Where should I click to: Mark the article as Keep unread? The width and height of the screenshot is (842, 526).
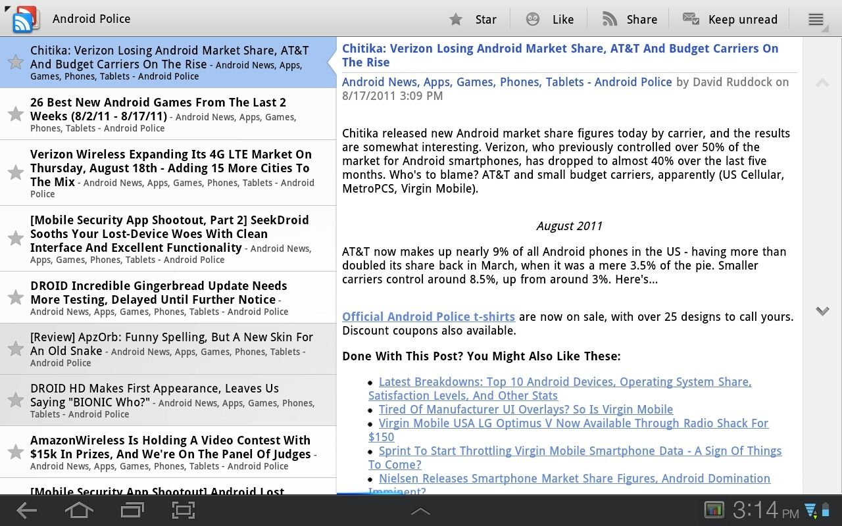(x=730, y=19)
